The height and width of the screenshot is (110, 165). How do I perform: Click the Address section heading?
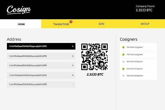14,39
